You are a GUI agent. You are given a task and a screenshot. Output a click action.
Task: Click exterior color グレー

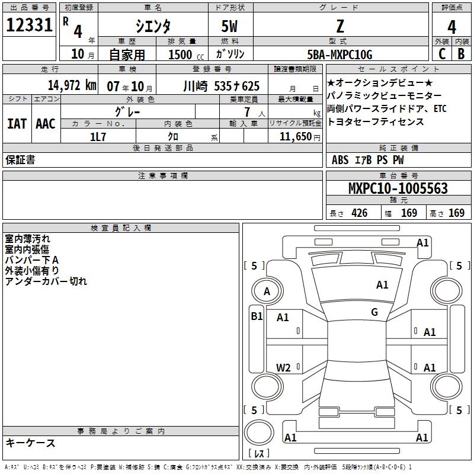(127, 112)
